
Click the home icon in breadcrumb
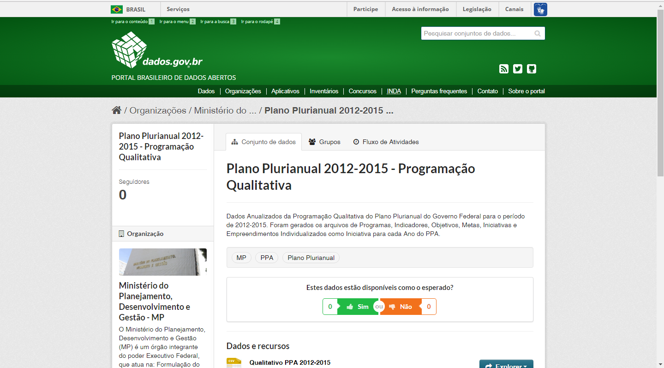pyautogui.click(x=116, y=110)
